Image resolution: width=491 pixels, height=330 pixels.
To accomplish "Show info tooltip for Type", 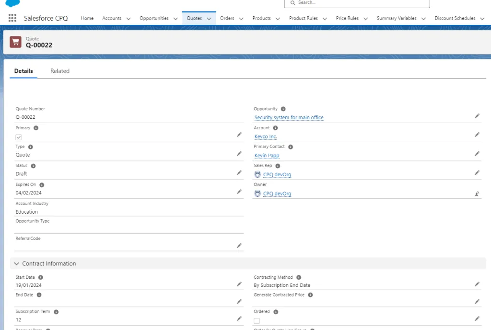I will (x=30, y=147).
